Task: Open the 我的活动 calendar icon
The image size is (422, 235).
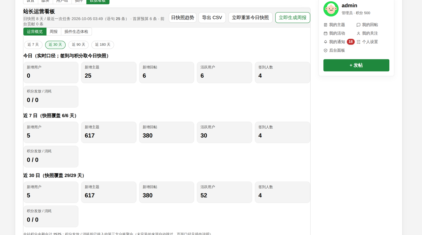Action: pos(325,33)
